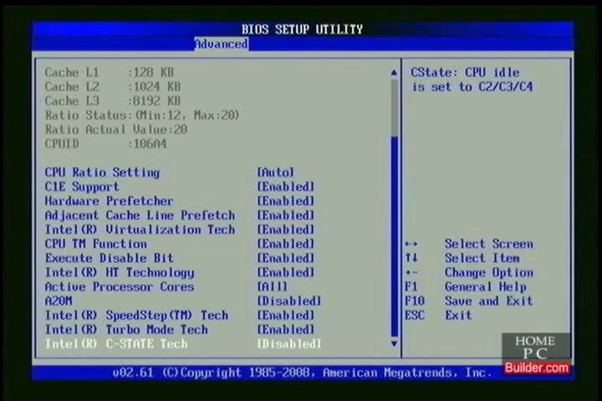Select CPU TM Function setting
Image resolution: width=602 pixels, height=401 pixels.
coord(95,244)
